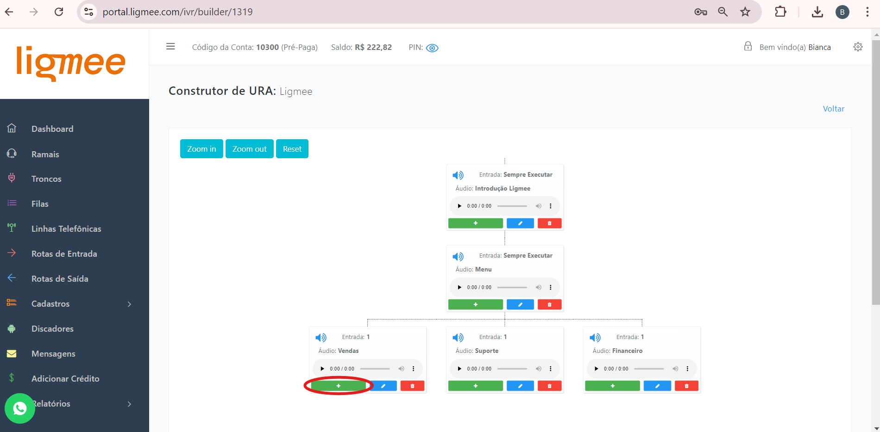
Task: Go to Linhas Telefônicas page
Action: (66, 229)
